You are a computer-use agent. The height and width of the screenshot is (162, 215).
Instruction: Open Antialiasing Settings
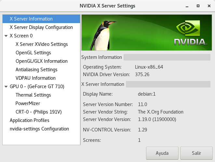pyautogui.click(x=36, y=70)
